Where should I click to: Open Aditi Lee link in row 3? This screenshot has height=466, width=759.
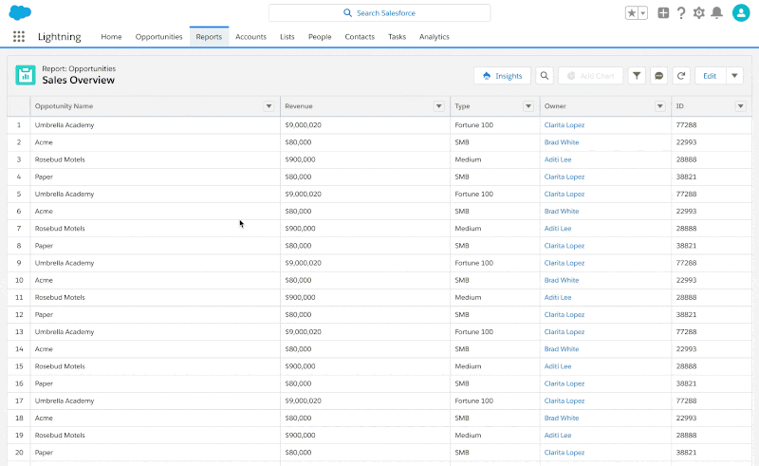pyautogui.click(x=558, y=159)
